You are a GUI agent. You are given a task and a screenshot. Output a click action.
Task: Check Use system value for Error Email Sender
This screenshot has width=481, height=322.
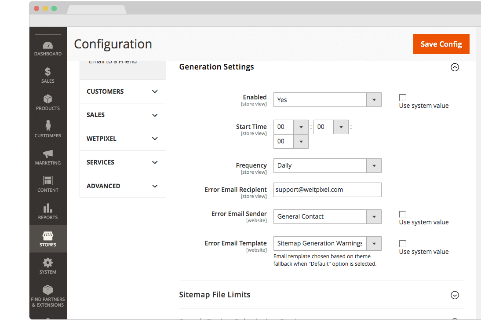402,214
